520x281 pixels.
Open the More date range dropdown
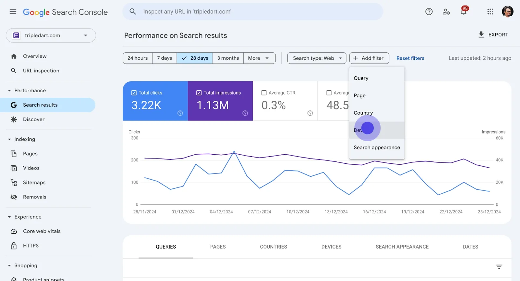tap(259, 58)
